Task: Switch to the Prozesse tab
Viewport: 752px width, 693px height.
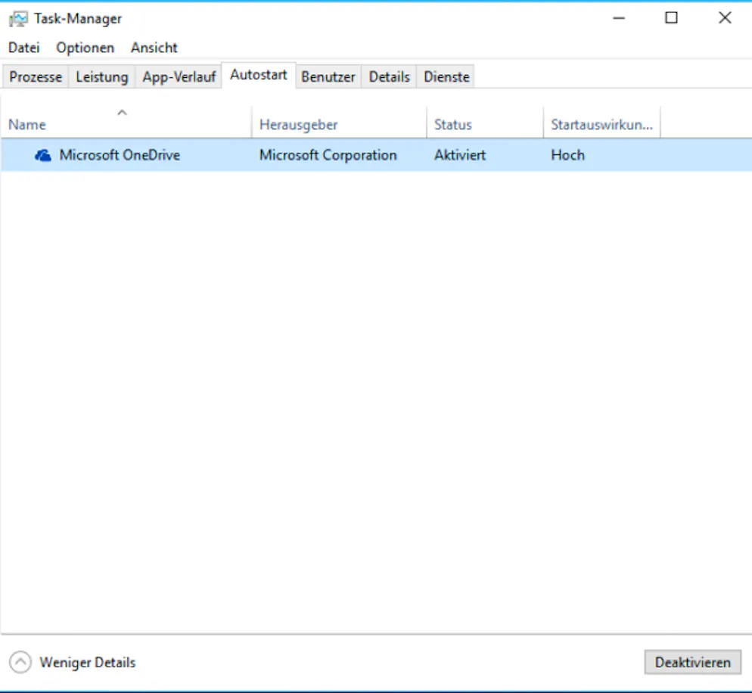Action: [x=36, y=76]
